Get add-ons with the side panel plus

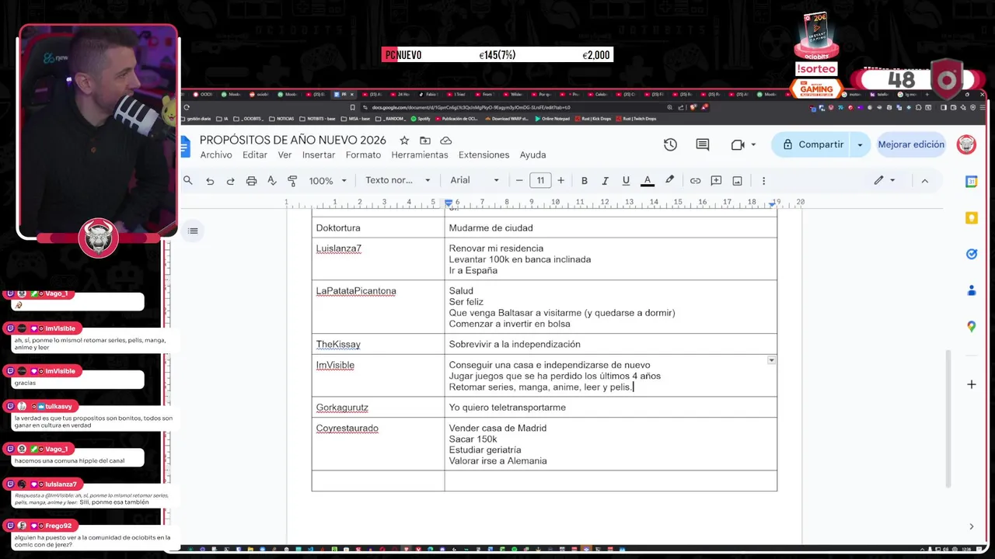pos(971,384)
